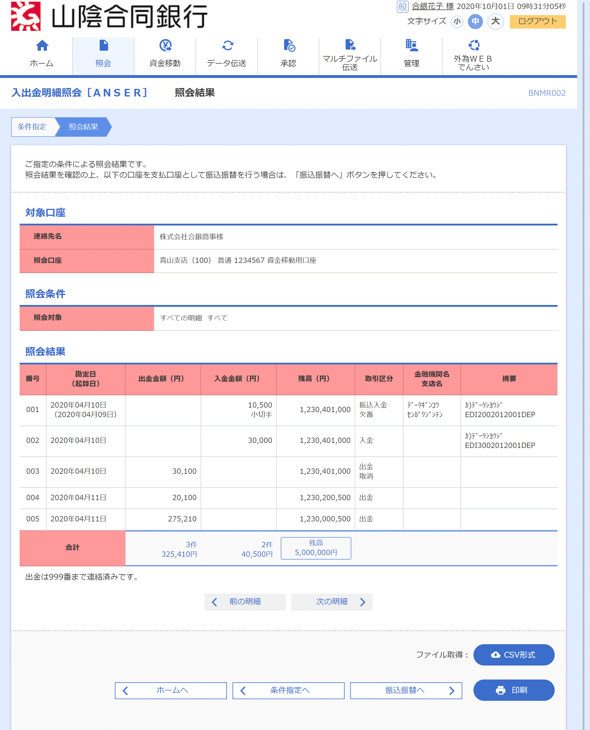The width and height of the screenshot is (590, 730).
Task: Set font size to small 小
Action: pyautogui.click(x=457, y=21)
